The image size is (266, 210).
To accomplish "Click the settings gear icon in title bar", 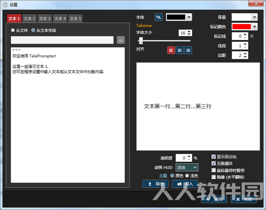I will [5, 5].
